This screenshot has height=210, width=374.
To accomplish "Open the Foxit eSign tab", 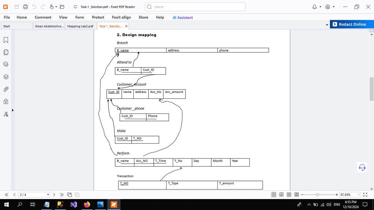I will (121, 17).
